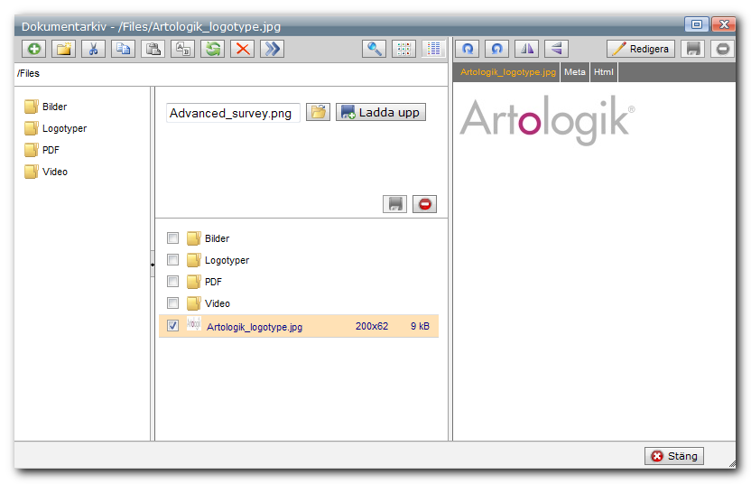
Task: Click the green add new item icon
Action: point(34,49)
